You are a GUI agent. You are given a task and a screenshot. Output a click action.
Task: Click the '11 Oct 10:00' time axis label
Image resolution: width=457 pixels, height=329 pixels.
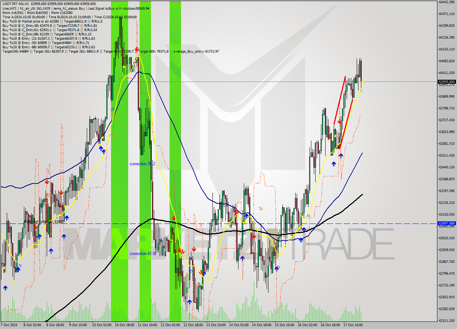pyautogui.click(x=147, y=325)
